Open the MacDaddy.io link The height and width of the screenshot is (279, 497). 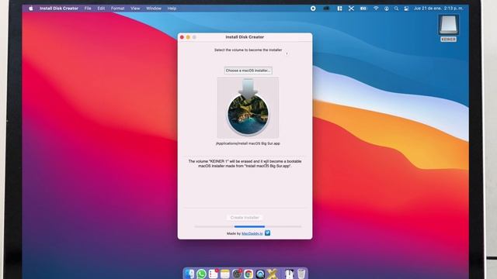pyautogui.click(x=252, y=233)
